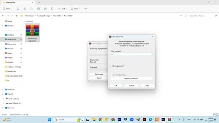Click the Paste icon in Explorer toolbar
The height and width of the screenshot is (123, 219).
[x=31, y=9]
